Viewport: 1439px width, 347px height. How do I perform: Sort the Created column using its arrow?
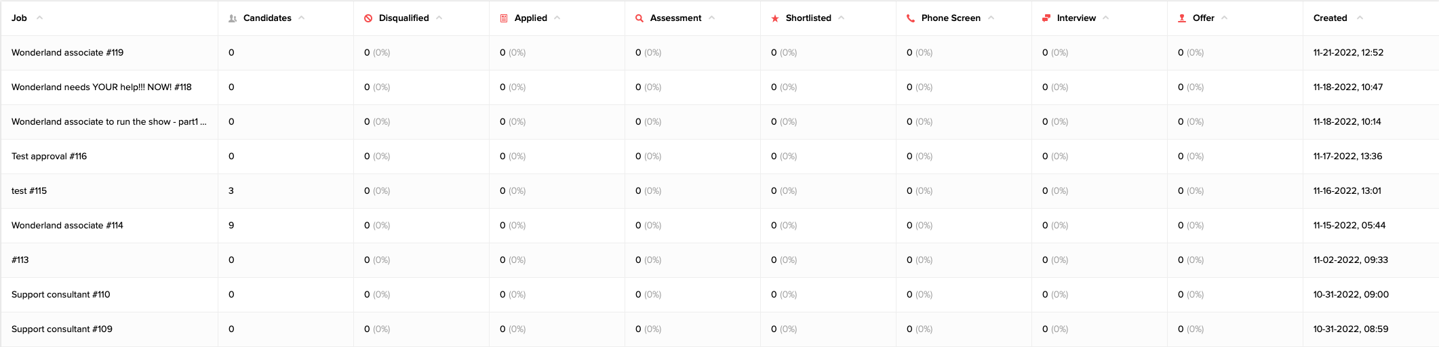tap(1360, 18)
